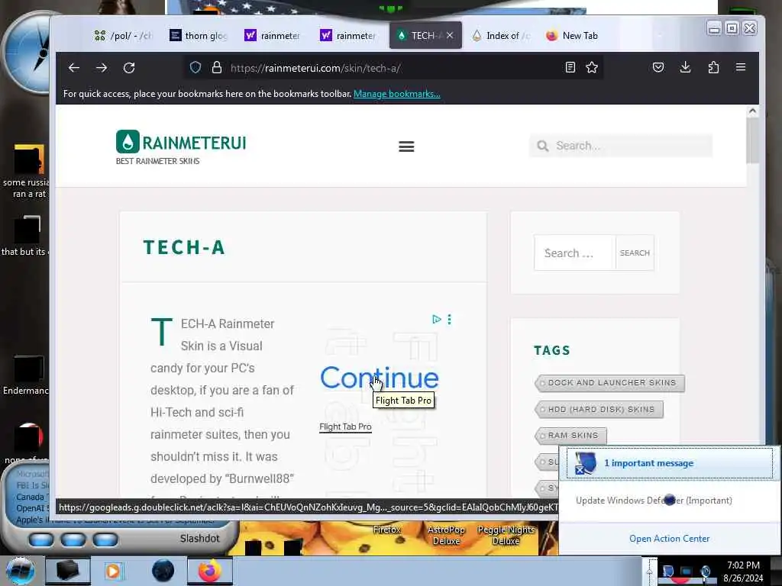The image size is (782, 586).
Task: Open Pocket save button
Action: click(658, 67)
